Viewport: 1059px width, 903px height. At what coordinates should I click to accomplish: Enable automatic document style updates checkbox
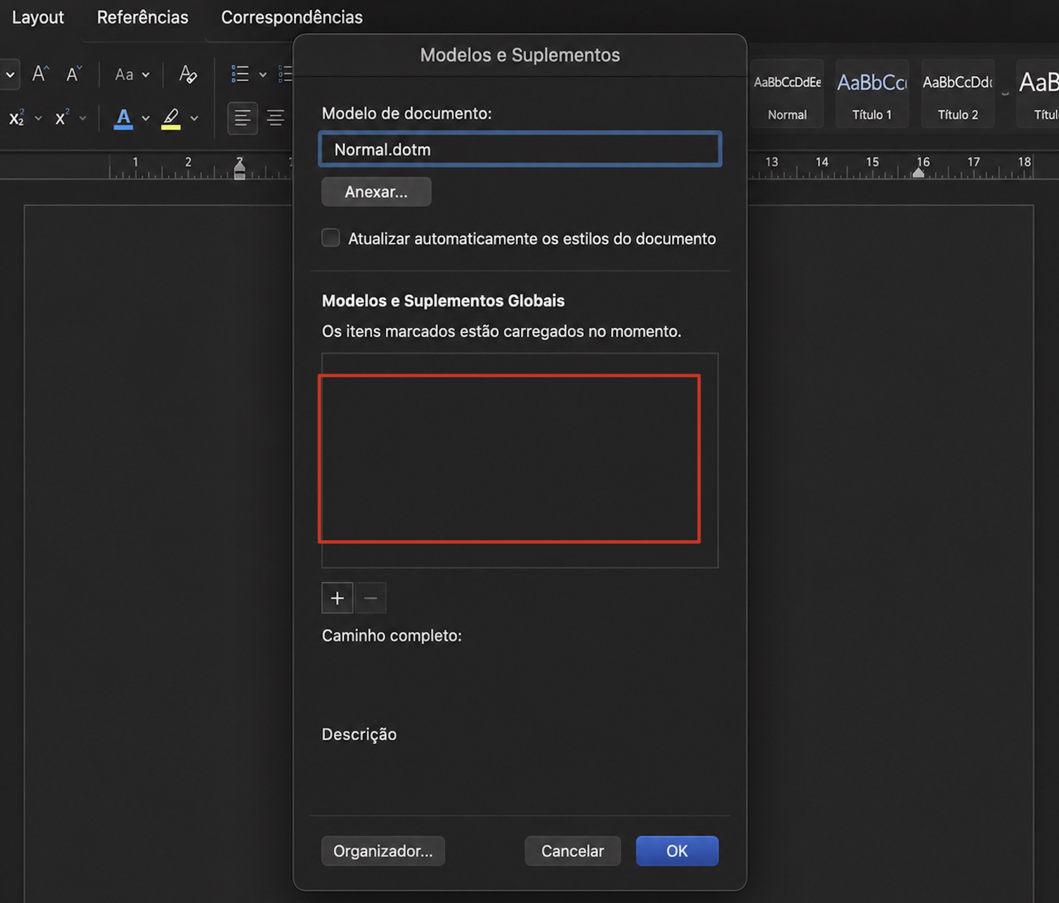[x=331, y=238]
